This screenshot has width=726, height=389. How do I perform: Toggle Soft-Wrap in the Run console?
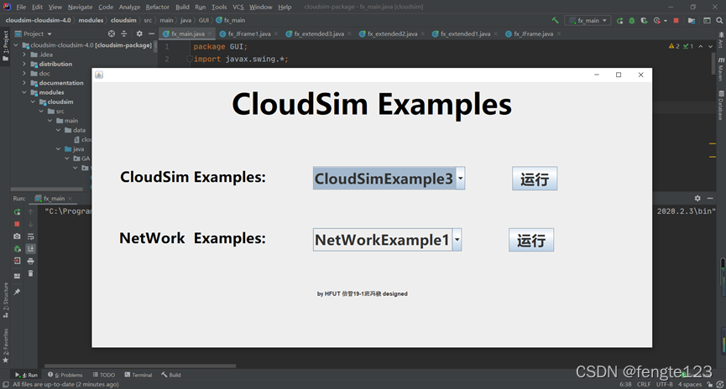pyautogui.click(x=30, y=236)
